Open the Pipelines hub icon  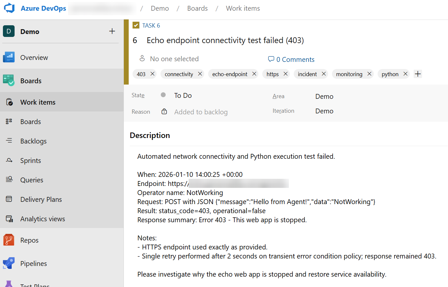pos(9,263)
